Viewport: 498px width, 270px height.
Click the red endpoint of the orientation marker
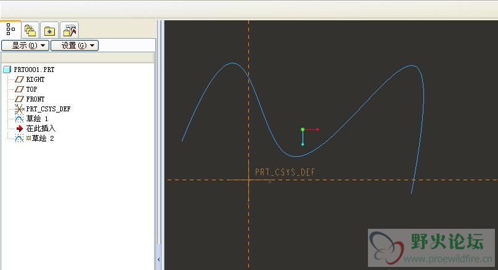[x=317, y=129]
